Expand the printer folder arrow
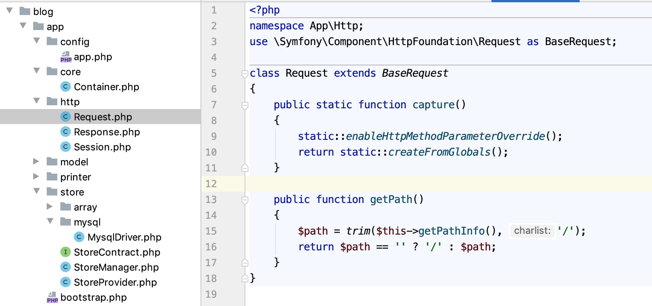 (x=36, y=176)
